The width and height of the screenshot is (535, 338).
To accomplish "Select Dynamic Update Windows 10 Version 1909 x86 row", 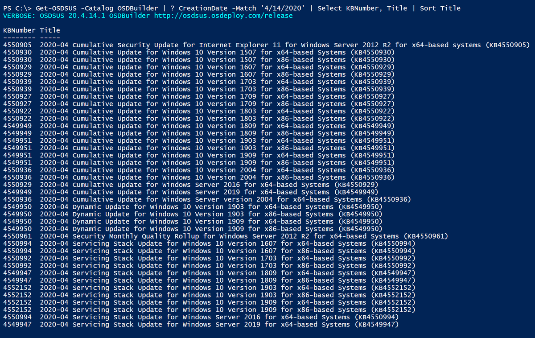I will click(193, 229).
